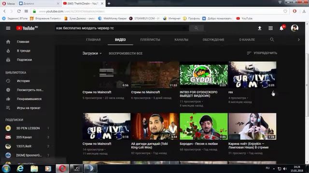Click the Home icon in sidebar
The image size is (309, 173).
[x=8, y=42]
